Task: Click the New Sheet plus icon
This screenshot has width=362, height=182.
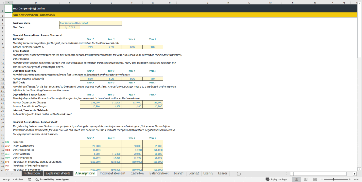Action: 239,174
